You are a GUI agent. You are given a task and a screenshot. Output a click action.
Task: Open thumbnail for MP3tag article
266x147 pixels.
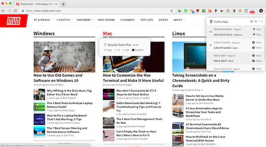(x=39, y=94)
